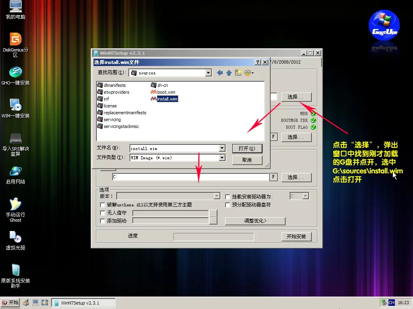Expand the look-in sources folder dropdown
Screen dimensions: 413x309
point(208,73)
